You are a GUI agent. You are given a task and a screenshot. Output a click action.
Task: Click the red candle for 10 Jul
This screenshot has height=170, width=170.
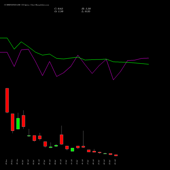click(62, 139)
